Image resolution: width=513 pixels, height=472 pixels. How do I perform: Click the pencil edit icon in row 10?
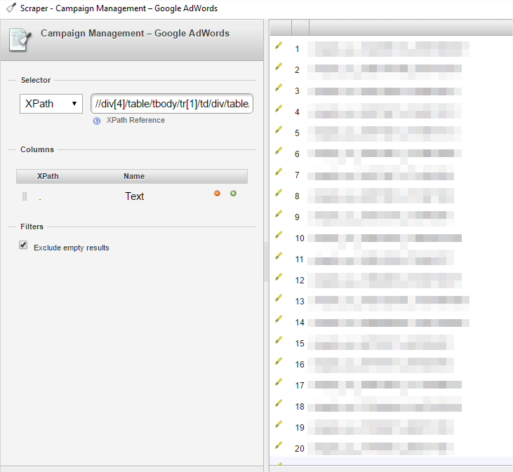point(278,236)
